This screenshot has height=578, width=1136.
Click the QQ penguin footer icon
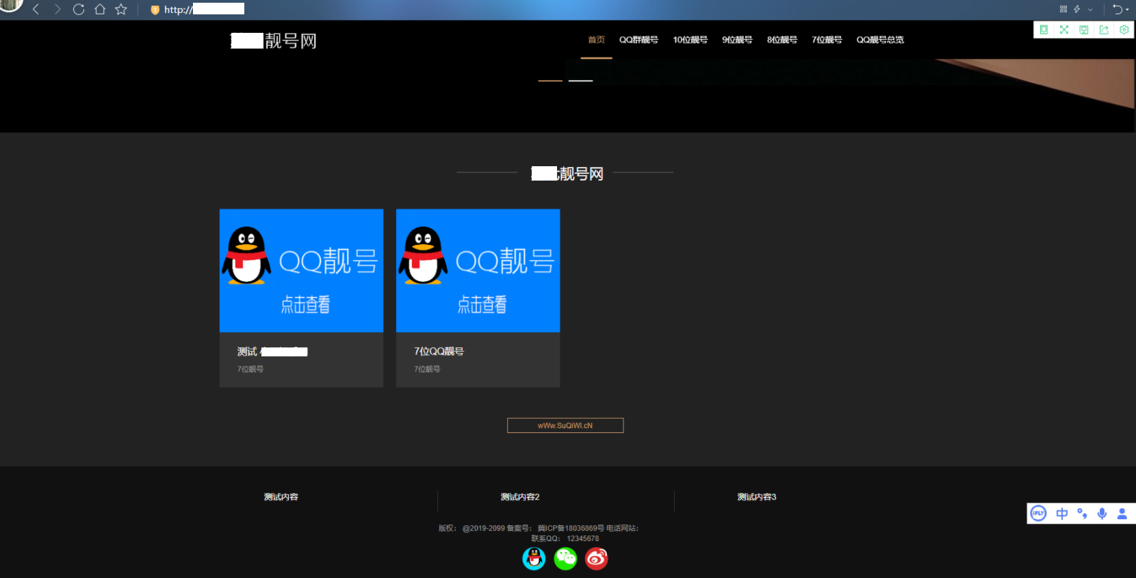click(x=534, y=559)
